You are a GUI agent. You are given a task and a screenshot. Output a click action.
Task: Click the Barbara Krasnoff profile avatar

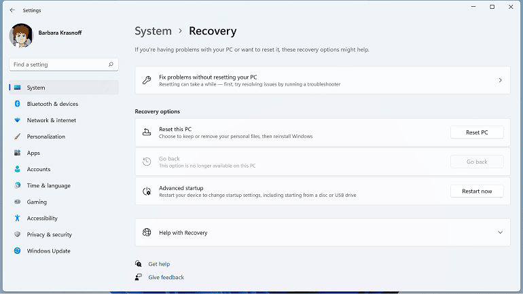21,35
